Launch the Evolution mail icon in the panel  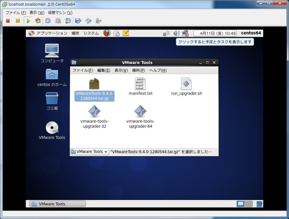pos(116,33)
